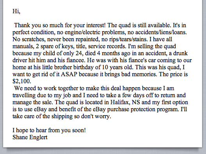Screen dimensions: 206x154
Task: Click the phrase "I hope to hear from you soon!"
Action: point(49,130)
